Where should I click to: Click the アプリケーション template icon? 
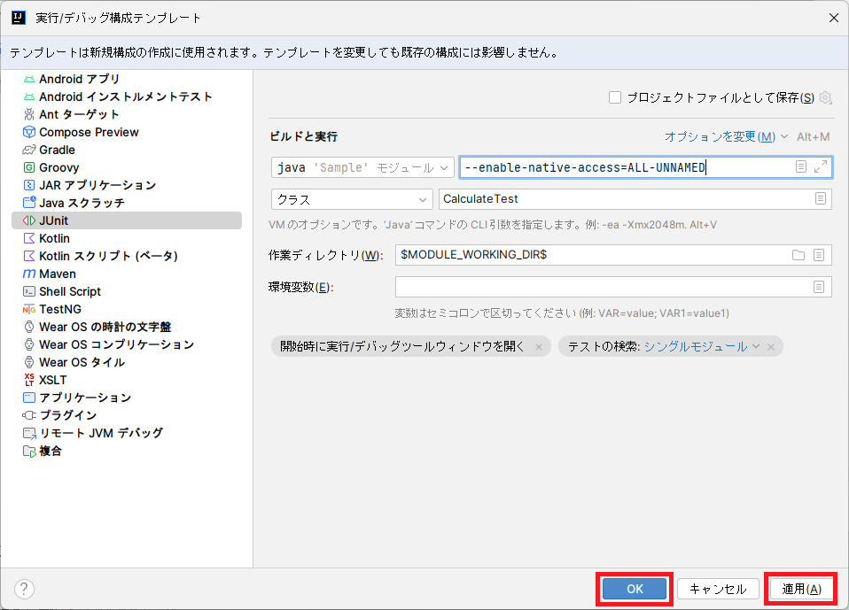click(x=29, y=398)
